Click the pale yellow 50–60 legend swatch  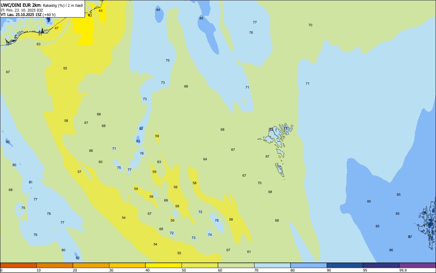click(x=200, y=265)
